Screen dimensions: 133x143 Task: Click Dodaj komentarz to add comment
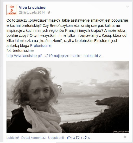[x=34, y=138]
